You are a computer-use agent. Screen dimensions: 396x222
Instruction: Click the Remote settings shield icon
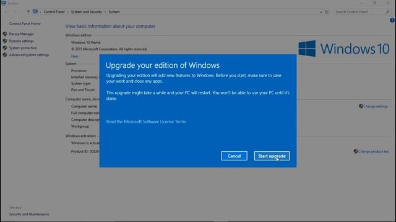(5, 41)
